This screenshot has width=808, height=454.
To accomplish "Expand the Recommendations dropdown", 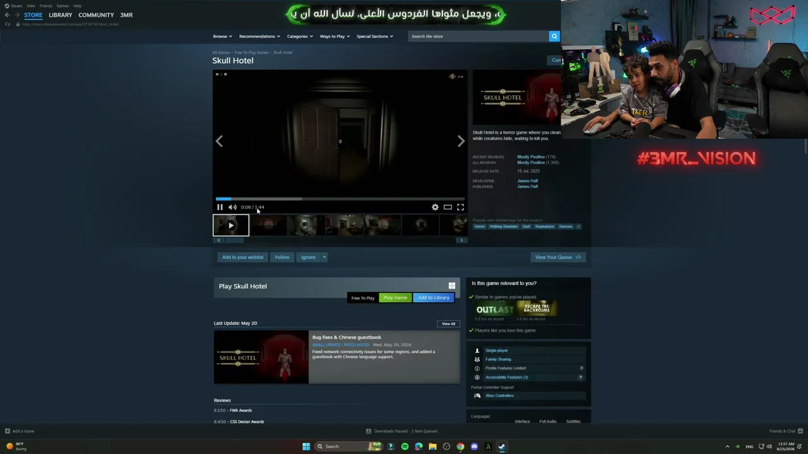I will pos(259,36).
